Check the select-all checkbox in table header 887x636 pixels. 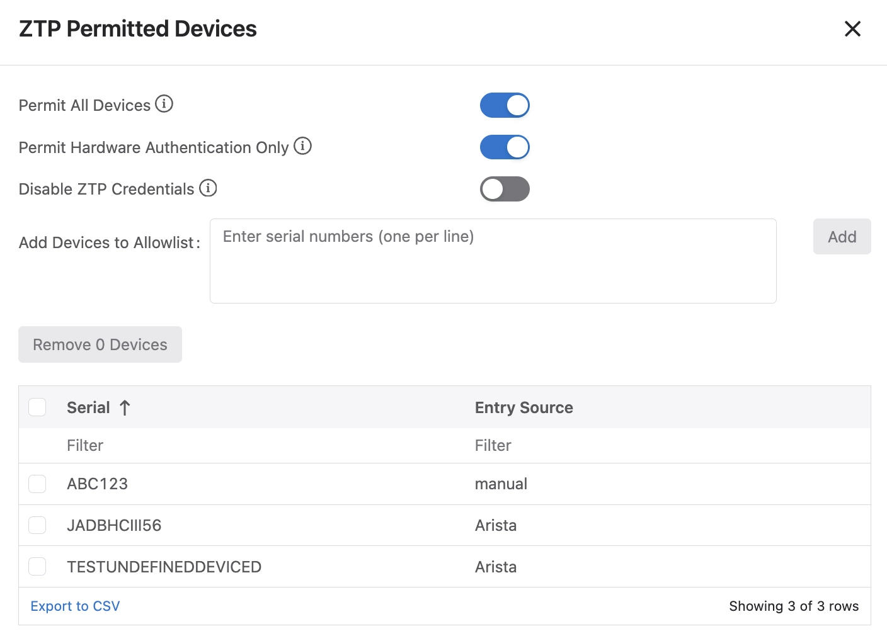tap(38, 407)
